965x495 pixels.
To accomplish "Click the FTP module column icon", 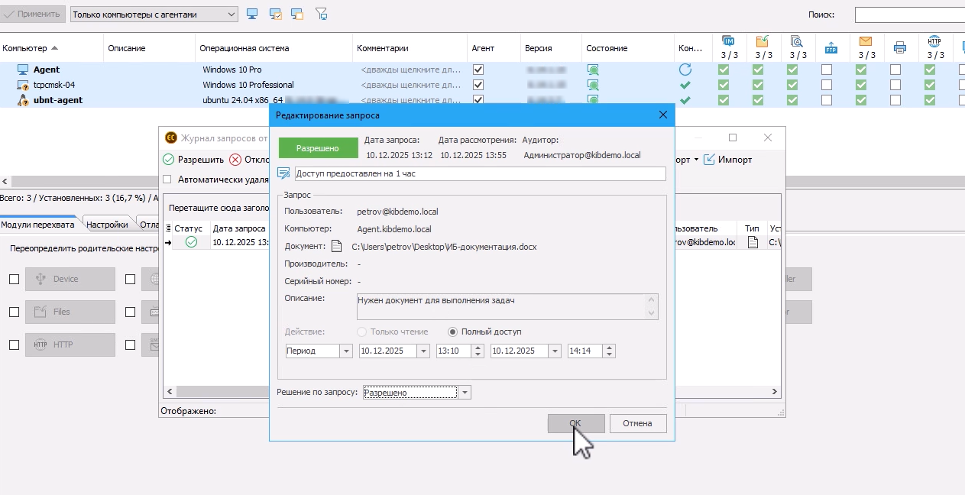I will (x=831, y=48).
